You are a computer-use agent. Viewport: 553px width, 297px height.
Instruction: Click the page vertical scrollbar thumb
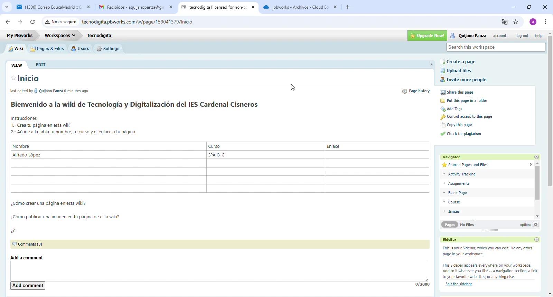(x=550, y=111)
